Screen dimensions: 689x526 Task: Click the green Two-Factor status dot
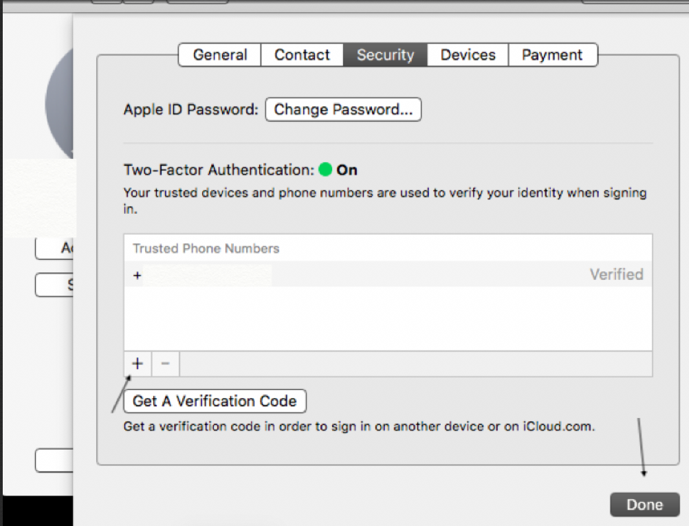(x=325, y=169)
